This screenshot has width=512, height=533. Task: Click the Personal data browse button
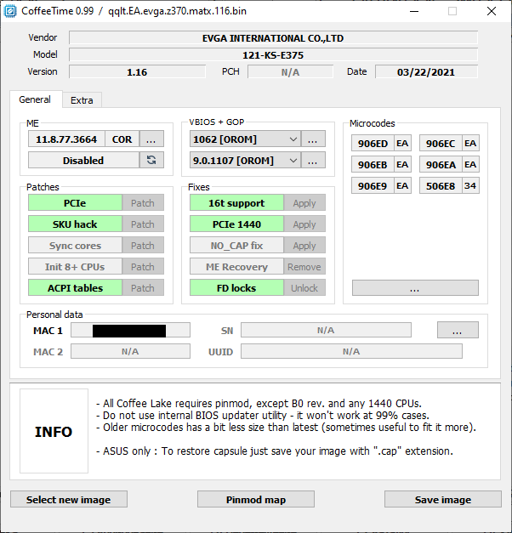(x=458, y=330)
